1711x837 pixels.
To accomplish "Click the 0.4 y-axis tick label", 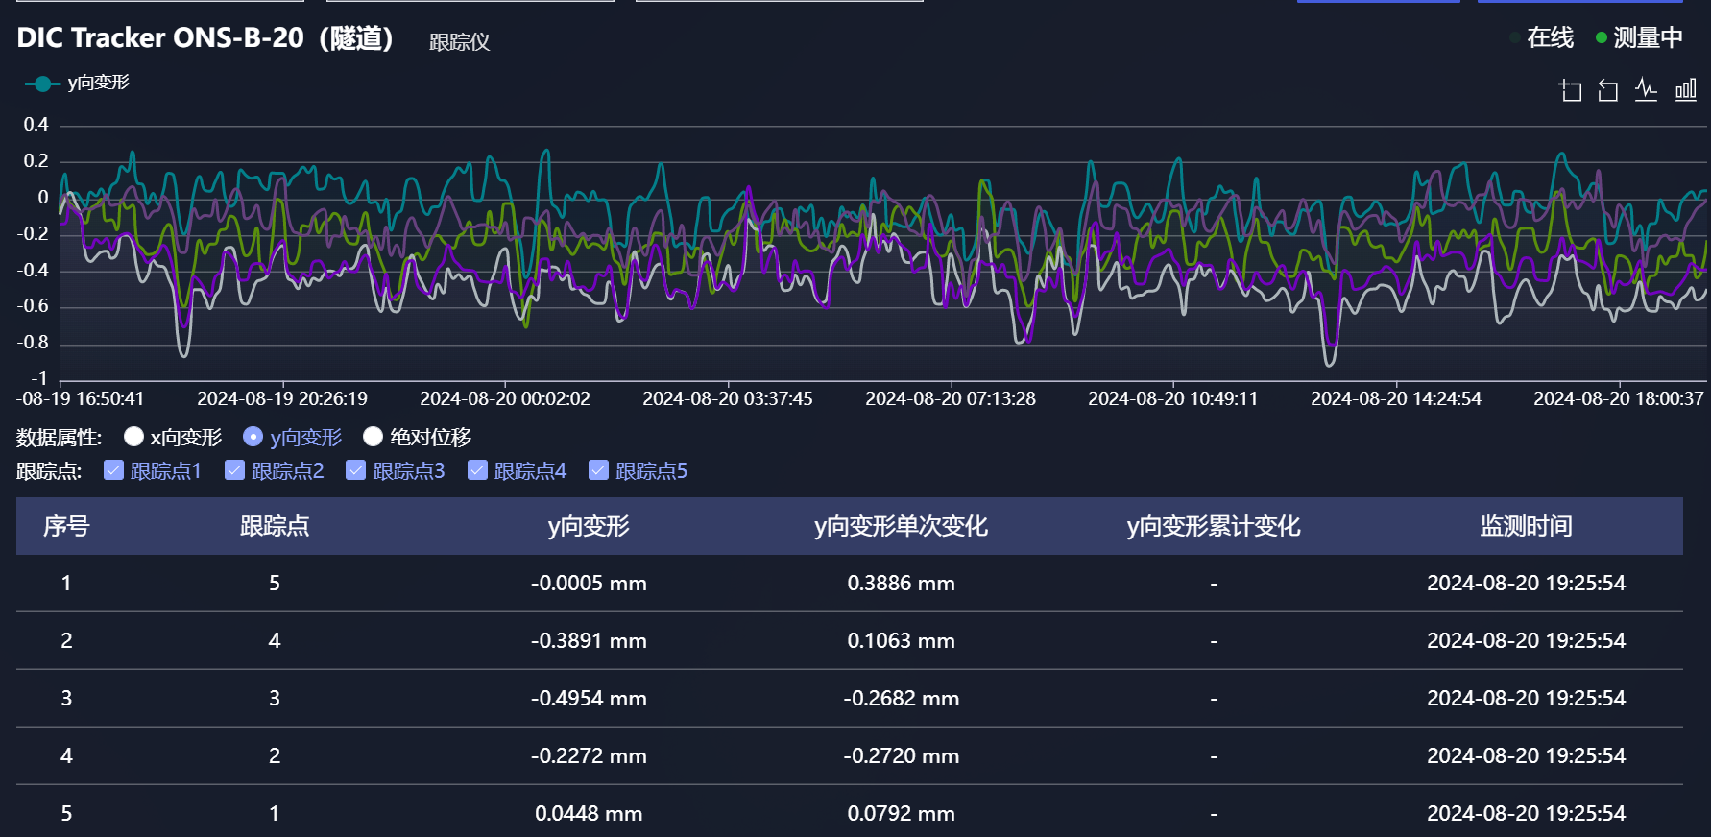I will tap(36, 125).
